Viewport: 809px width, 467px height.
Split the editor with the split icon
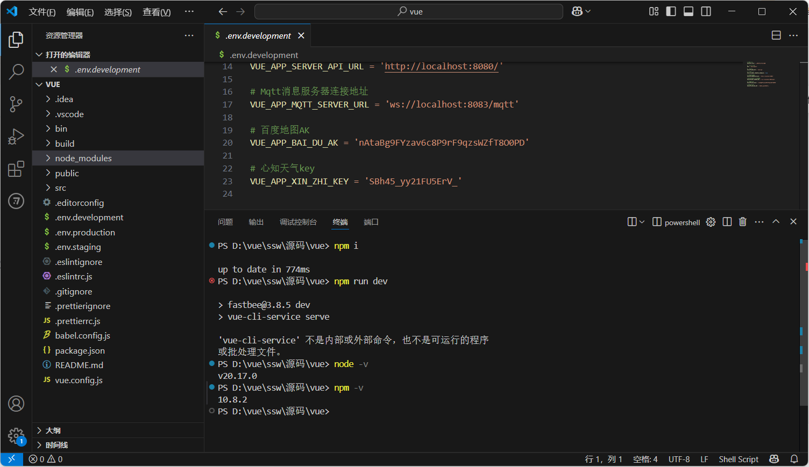[x=776, y=35]
